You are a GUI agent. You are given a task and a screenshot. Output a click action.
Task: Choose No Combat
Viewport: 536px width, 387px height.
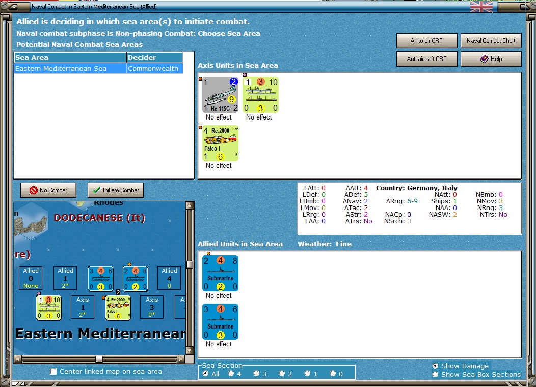(48, 190)
